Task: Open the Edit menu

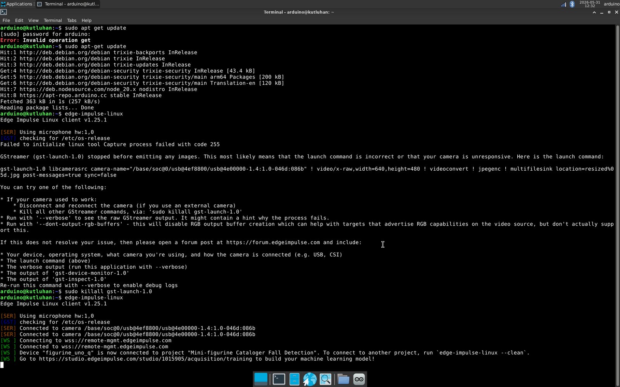Action: (19, 21)
